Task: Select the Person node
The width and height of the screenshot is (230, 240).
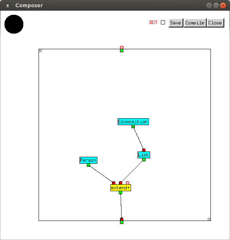Action: (x=88, y=160)
